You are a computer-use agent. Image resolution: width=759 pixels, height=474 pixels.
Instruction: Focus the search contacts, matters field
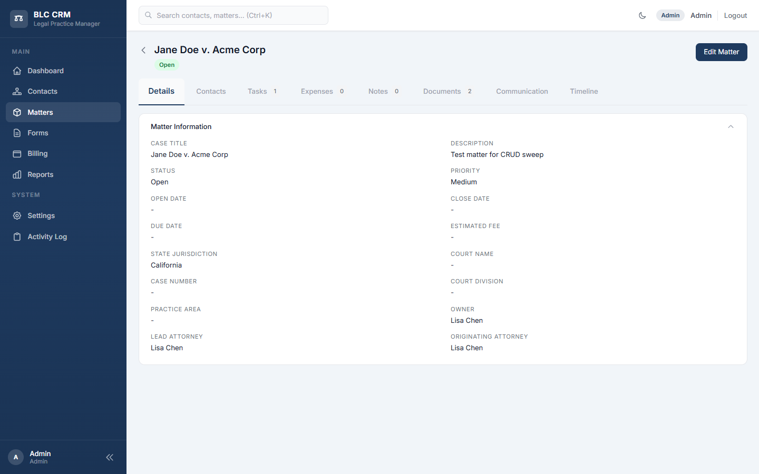[x=233, y=15]
